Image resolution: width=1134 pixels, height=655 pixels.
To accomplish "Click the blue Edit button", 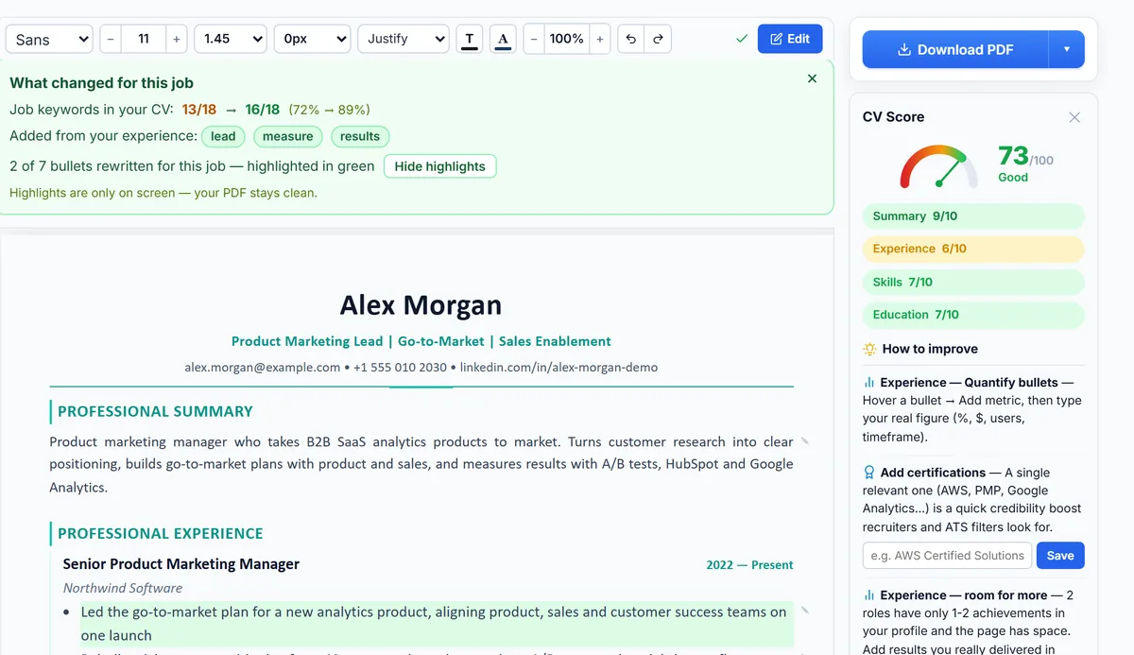I will coord(790,39).
